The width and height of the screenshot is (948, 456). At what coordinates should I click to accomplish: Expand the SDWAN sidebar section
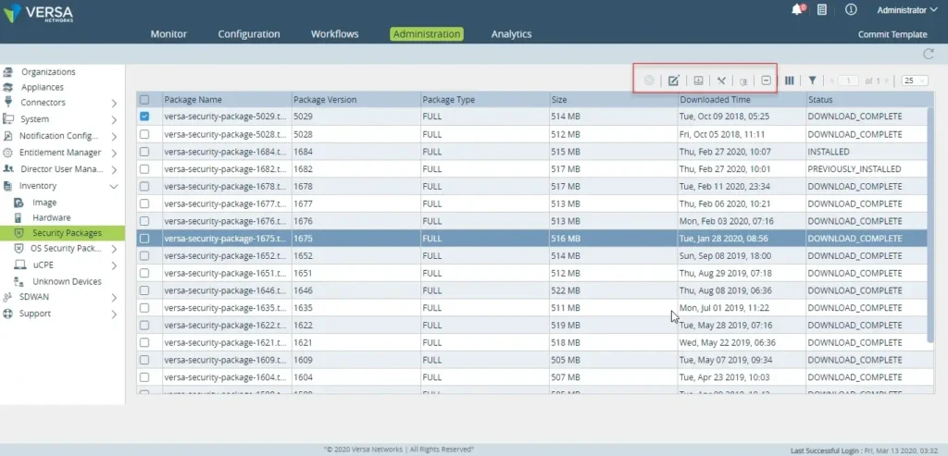point(113,297)
